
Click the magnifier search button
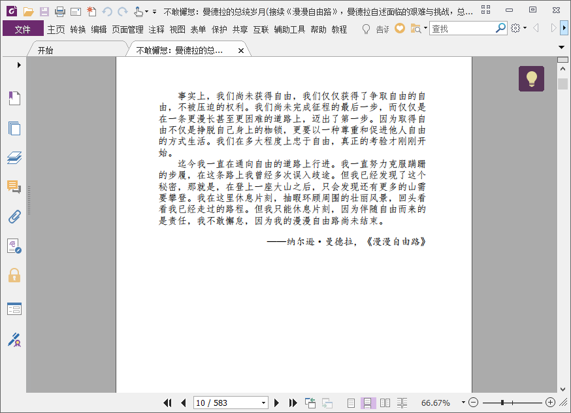500,27
